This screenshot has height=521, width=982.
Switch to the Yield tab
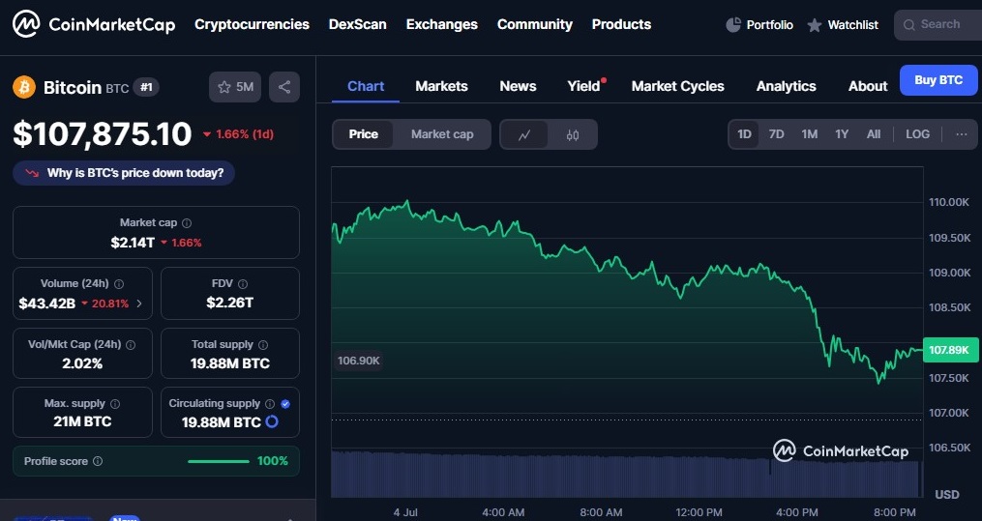point(583,86)
